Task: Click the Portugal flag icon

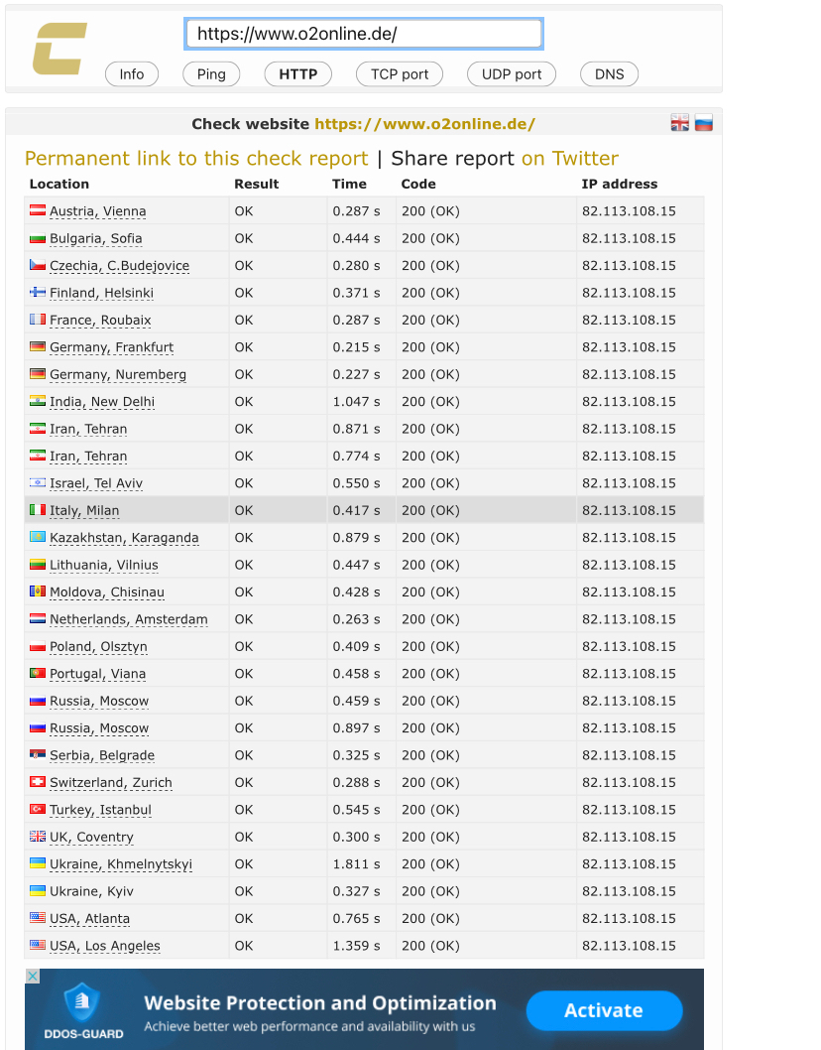Action: click(38, 673)
